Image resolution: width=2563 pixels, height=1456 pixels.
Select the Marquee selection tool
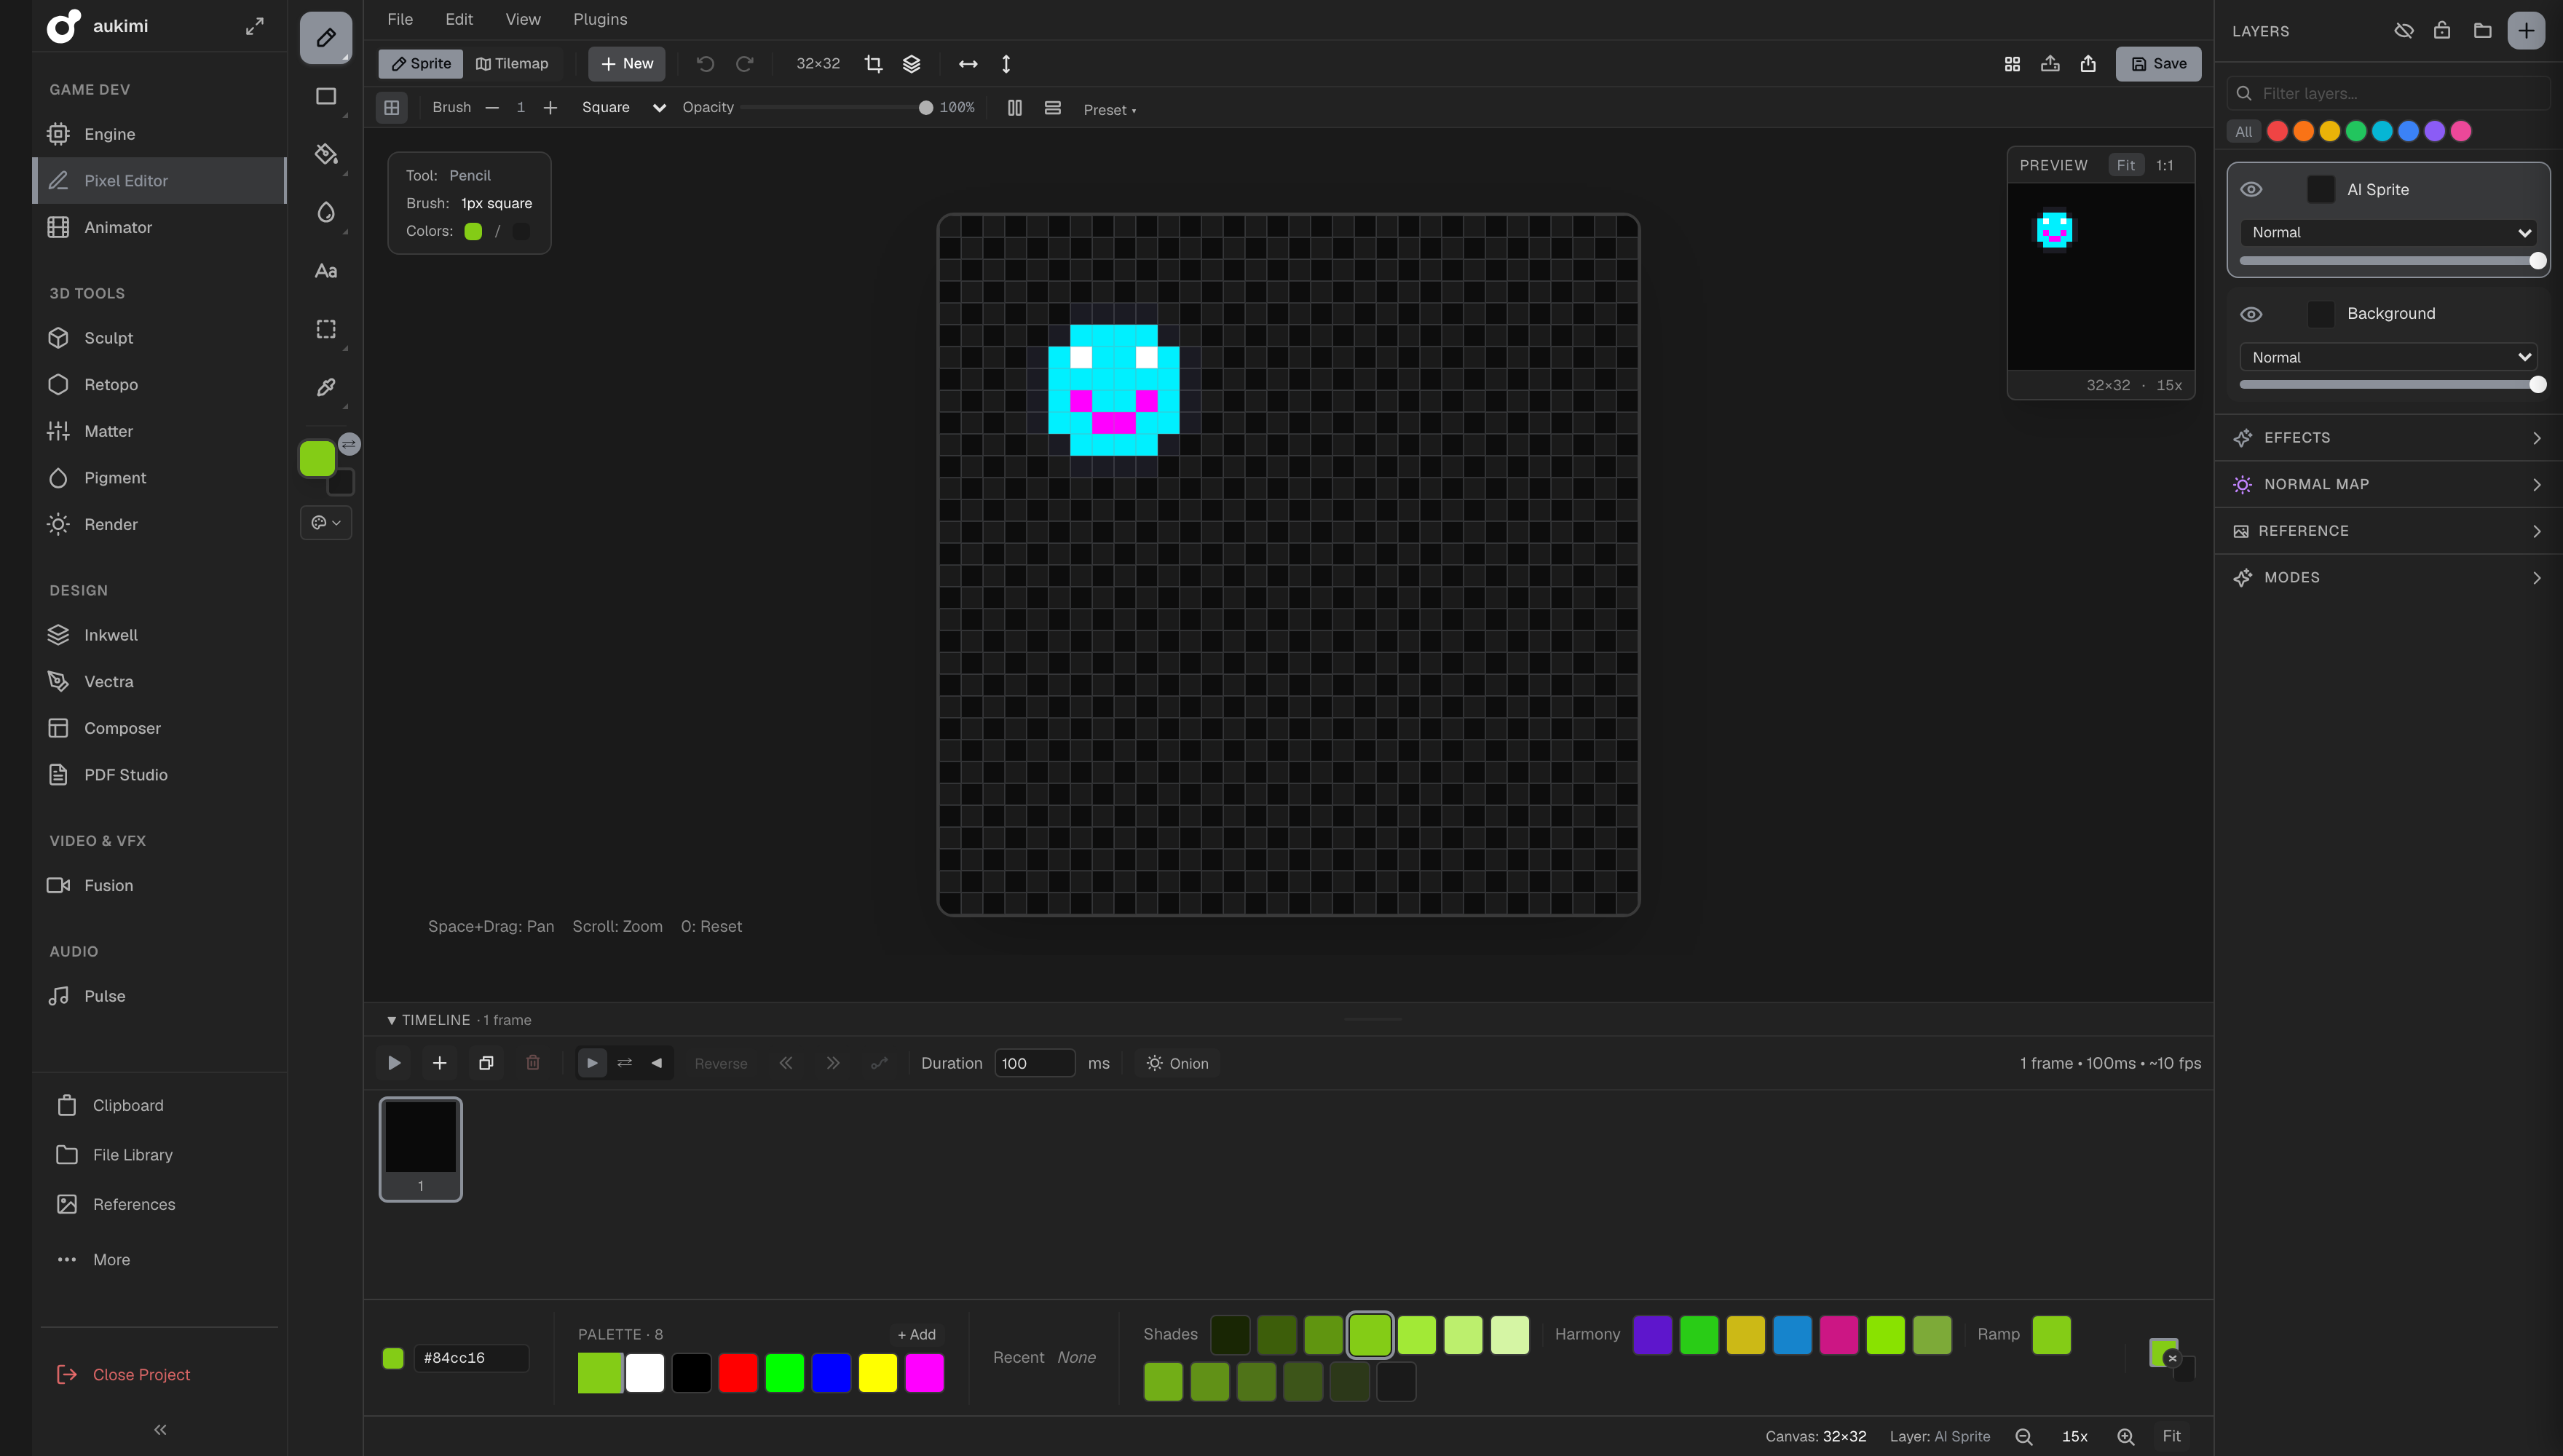pyautogui.click(x=326, y=329)
